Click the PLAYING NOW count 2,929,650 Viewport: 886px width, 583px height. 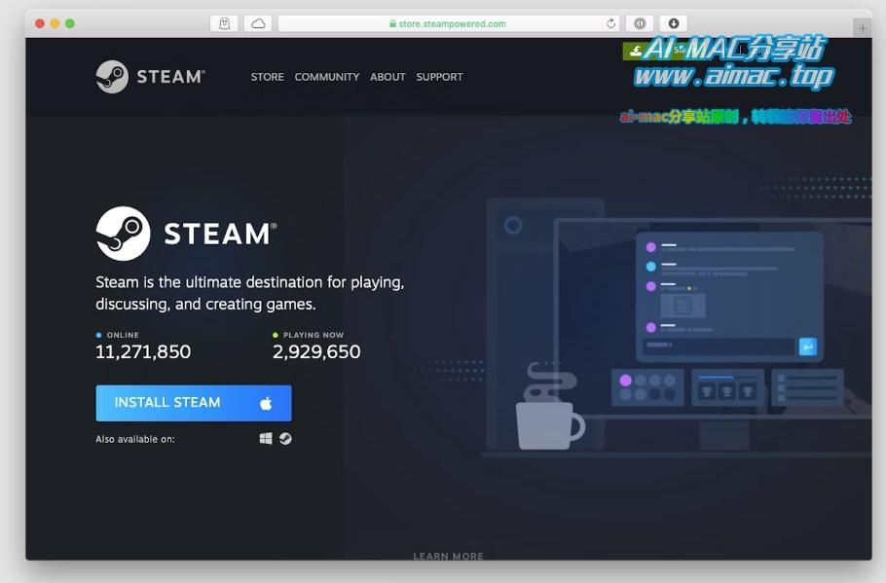click(316, 352)
